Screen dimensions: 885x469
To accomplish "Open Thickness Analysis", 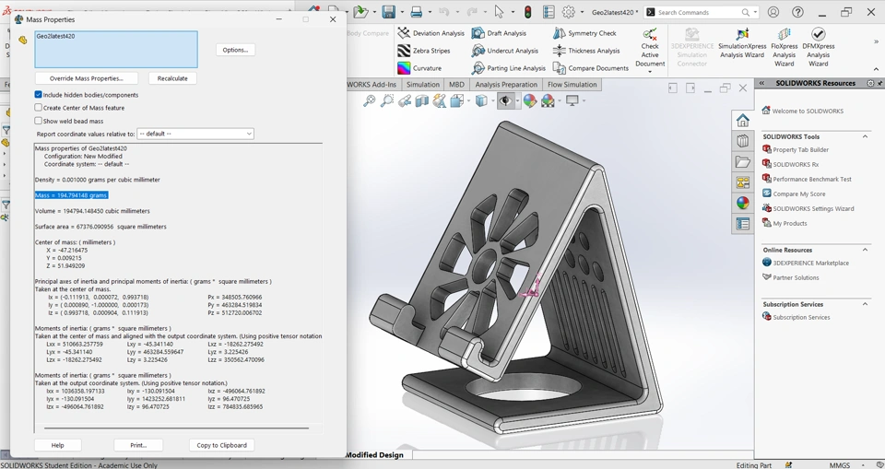I will (x=586, y=51).
